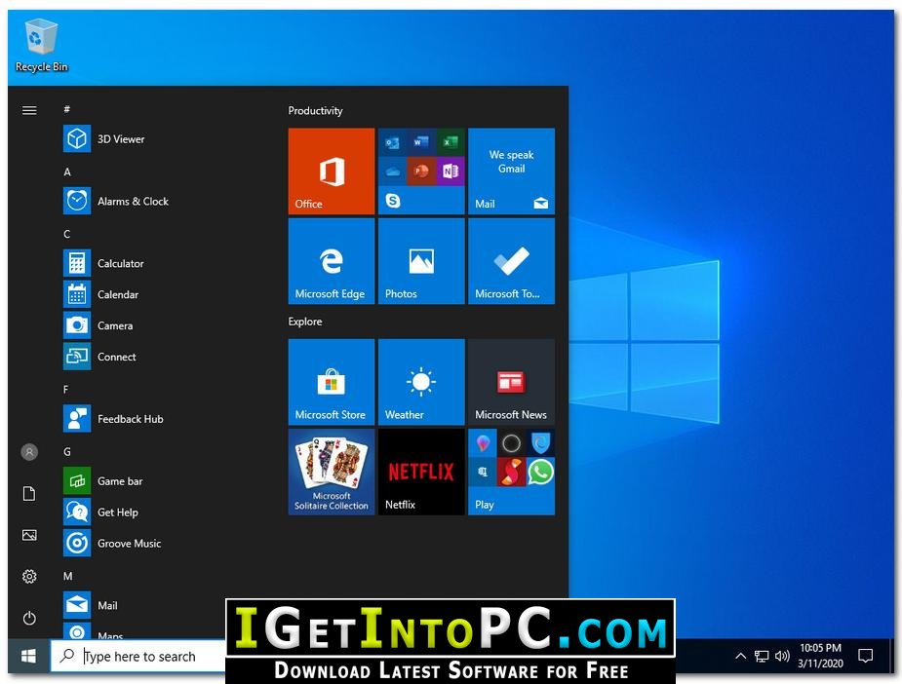Click the Productivity group title
The width and height of the screenshot is (902, 684).
[x=315, y=110]
